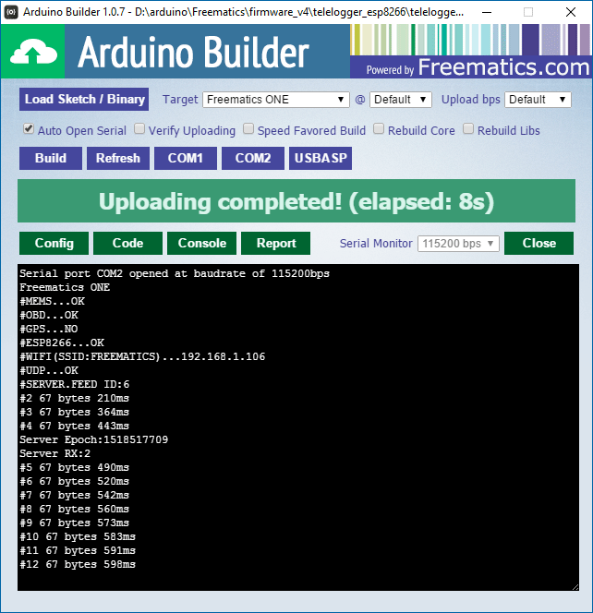This screenshot has width=593, height=613.
Task: Uncheck Auto Open Serial checkbox
Action: coord(28,128)
